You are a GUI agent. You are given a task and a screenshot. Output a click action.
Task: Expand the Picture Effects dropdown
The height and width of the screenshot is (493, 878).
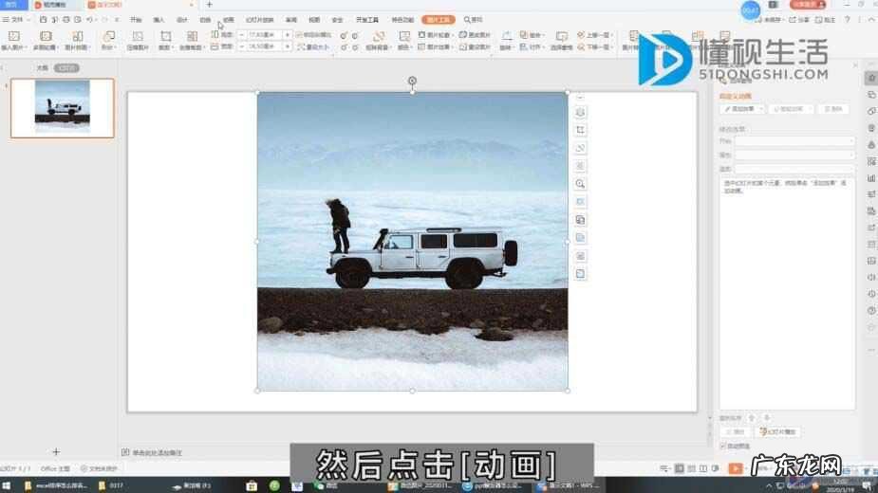(x=435, y=47)
